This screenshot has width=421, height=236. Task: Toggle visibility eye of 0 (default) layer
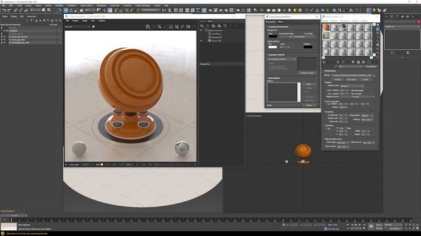5,31
